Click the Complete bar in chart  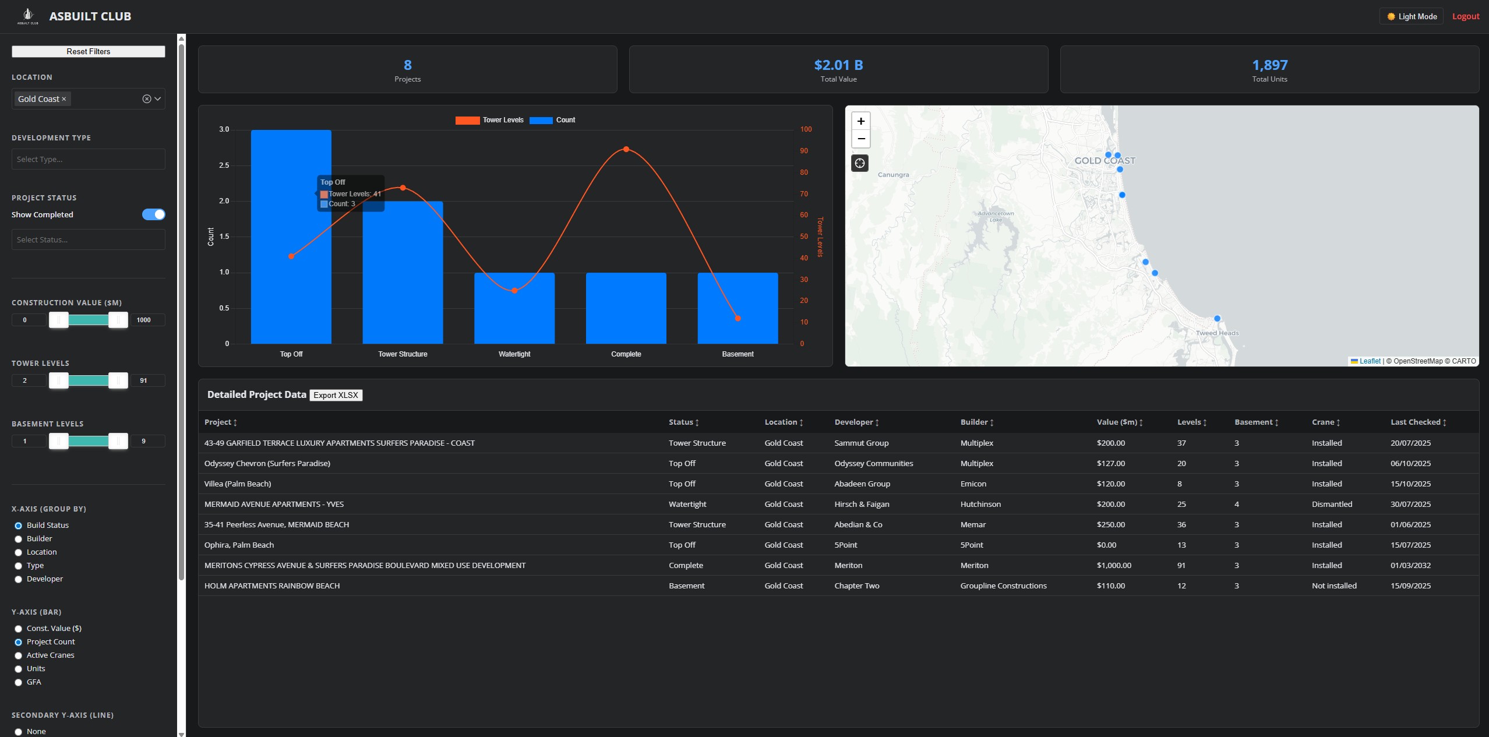pos(626,308)
